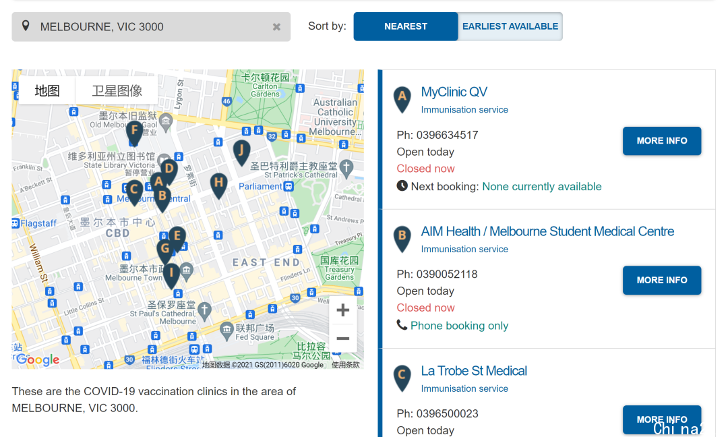Click map marker E pin

tap(177, 238)
